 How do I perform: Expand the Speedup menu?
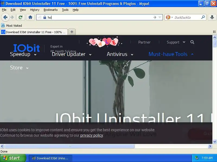23,54
